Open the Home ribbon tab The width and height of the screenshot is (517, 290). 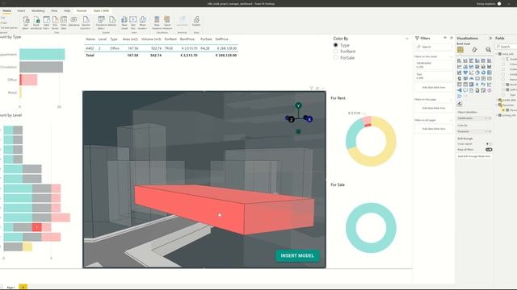(x=6, y=10)
